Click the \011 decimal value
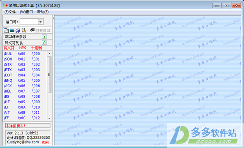The width and height of the screenshot is (244, 148). pyautogui.click(x=36, y=113)
